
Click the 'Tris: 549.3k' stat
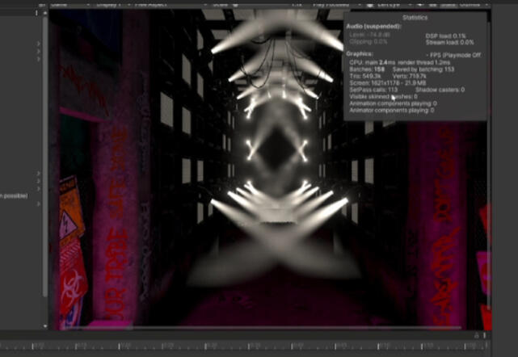pos(365,76)
